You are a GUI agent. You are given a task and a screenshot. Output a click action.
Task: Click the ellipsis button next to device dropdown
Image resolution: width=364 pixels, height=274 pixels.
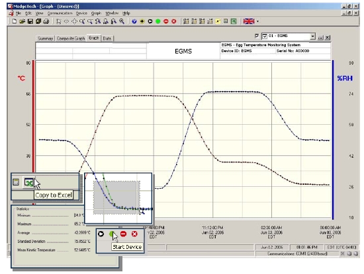click(320, 37)
